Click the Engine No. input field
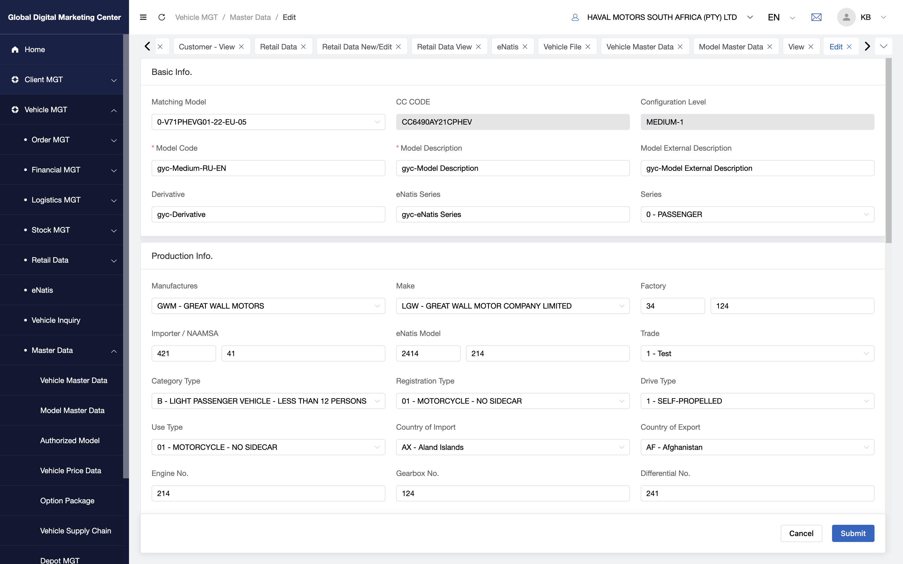Screen dimensions: 903x564 pyautogui.click(x=268, y=494)
